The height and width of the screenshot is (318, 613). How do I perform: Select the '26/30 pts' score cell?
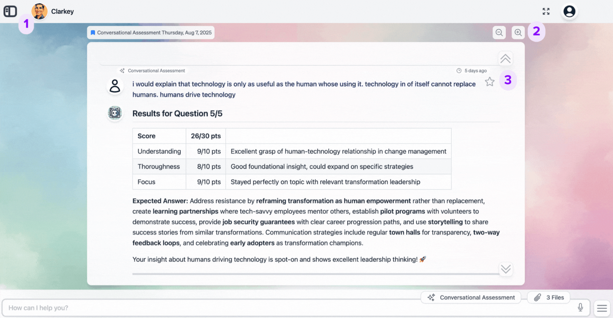tap(206, 136)
